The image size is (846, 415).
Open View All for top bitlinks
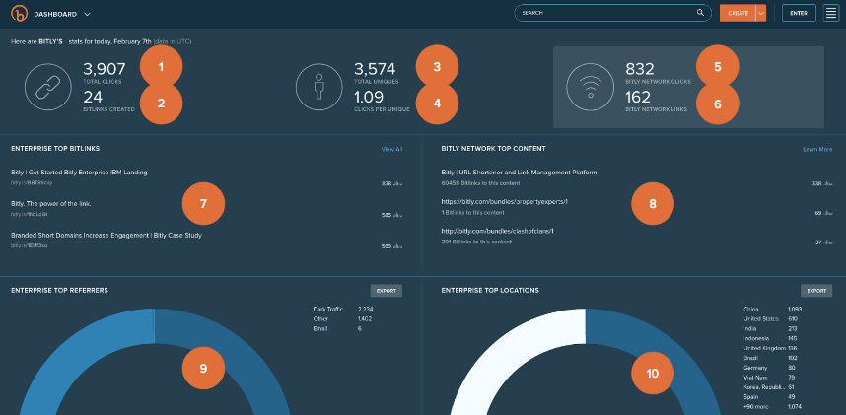pyautogui.click(x=391, y=149)
